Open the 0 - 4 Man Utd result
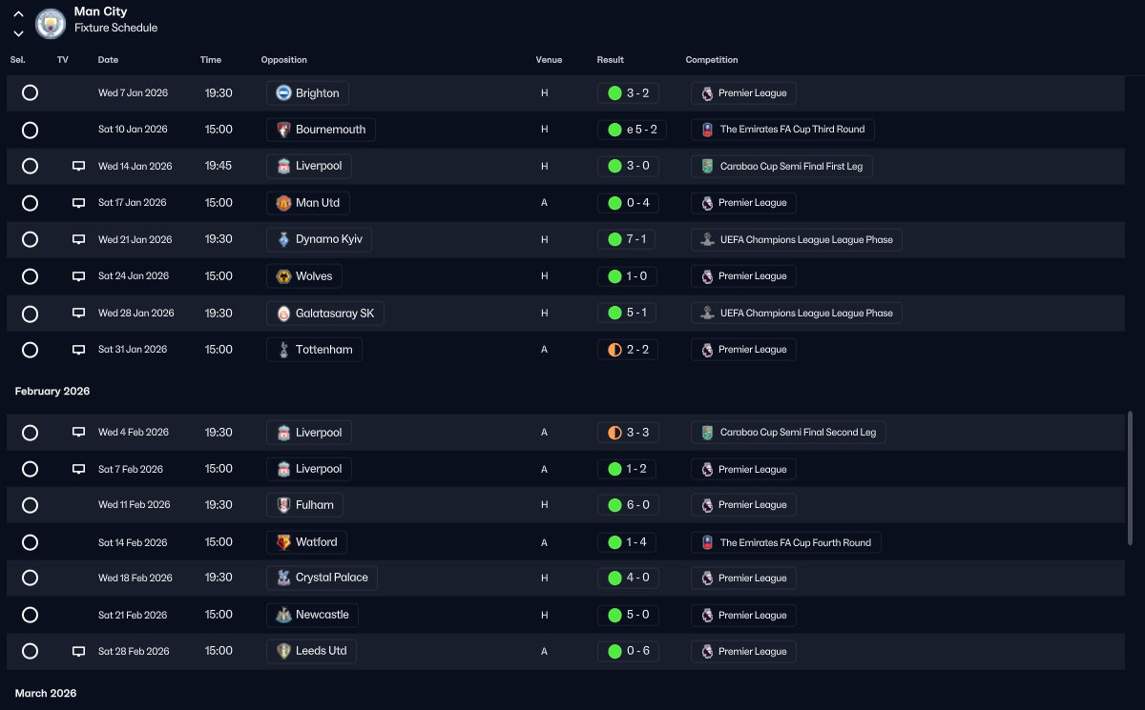This screenshot has width=1145, height=710. (627, 203)
